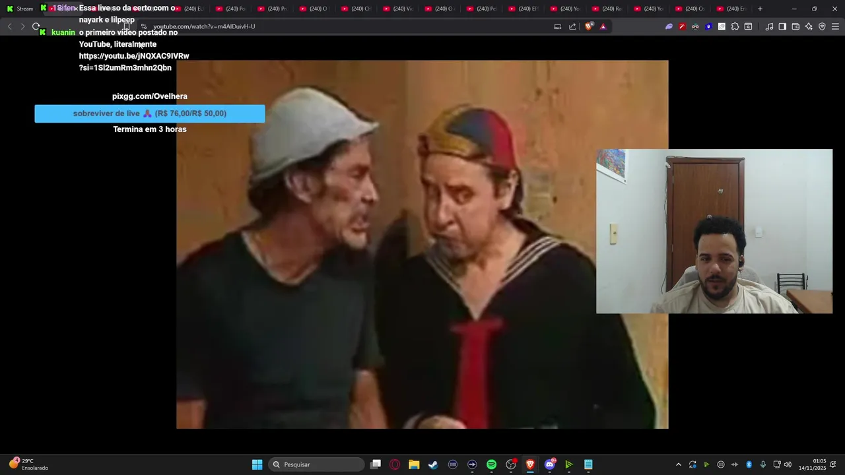Click the red extension icon in toolbar
Screen dimensions: 845x475
click(682, 26)
